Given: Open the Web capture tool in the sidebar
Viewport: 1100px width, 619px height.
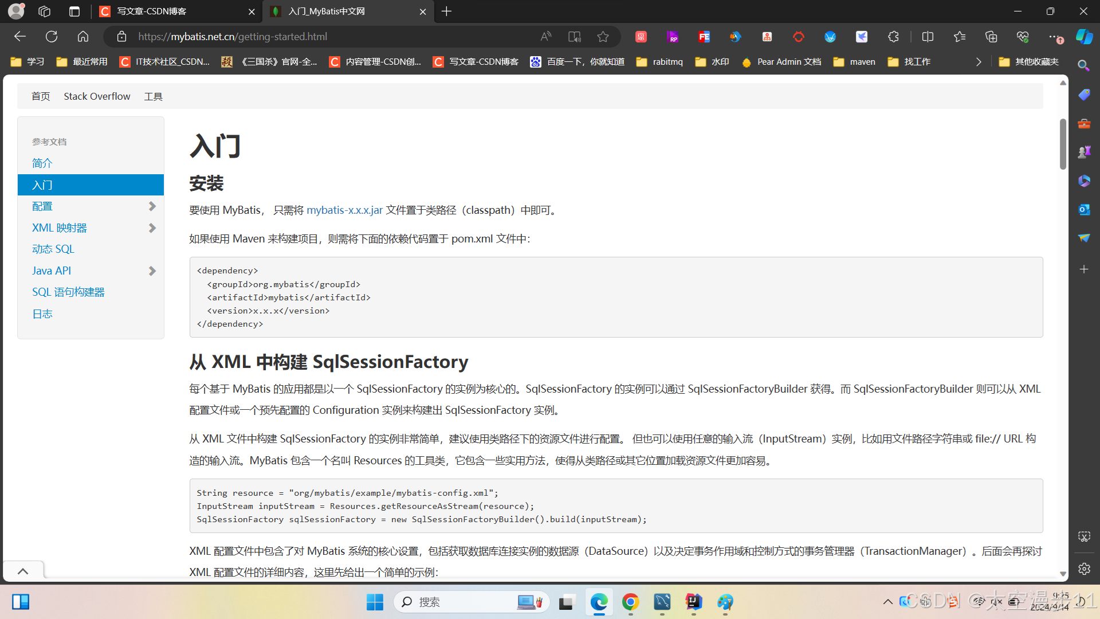Looking at the screenshot, I should click(1083, 536).
